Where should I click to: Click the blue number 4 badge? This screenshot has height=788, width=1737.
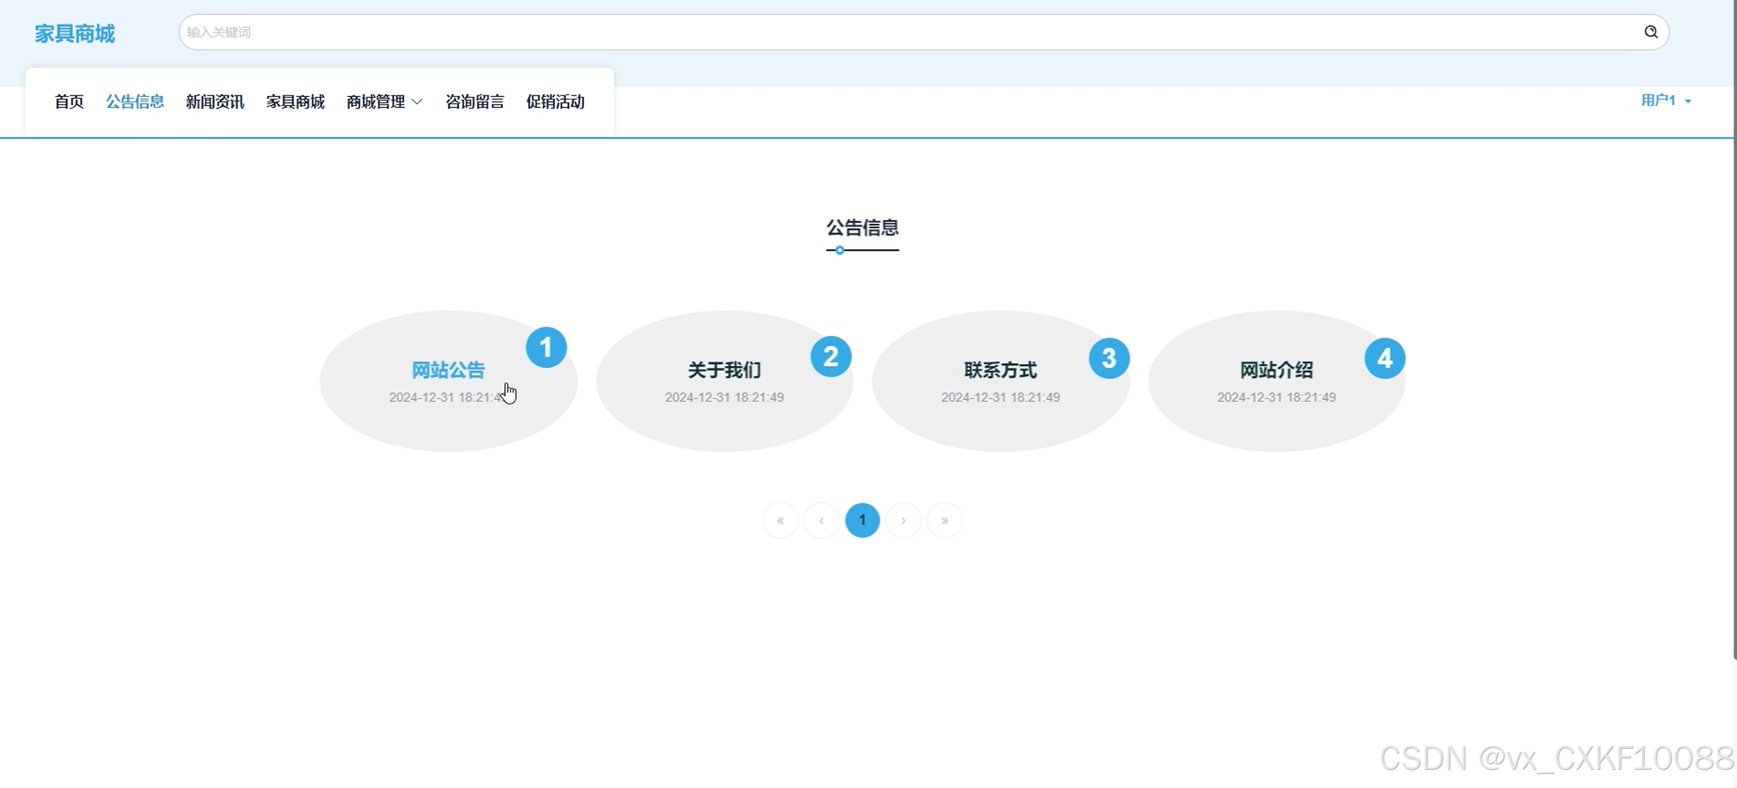(1384, 358)
